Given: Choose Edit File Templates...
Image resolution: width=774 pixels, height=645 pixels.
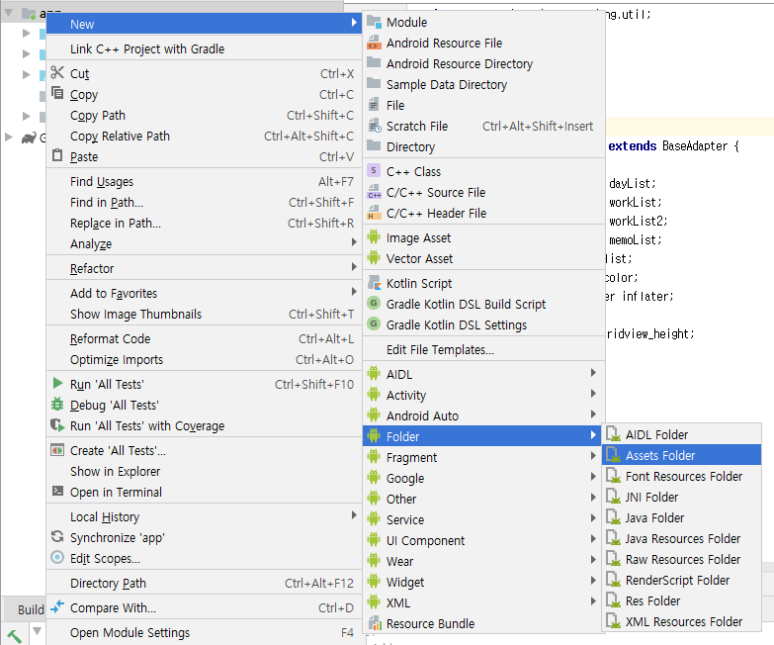Looking at the screenshot, I should pos(483,349).
